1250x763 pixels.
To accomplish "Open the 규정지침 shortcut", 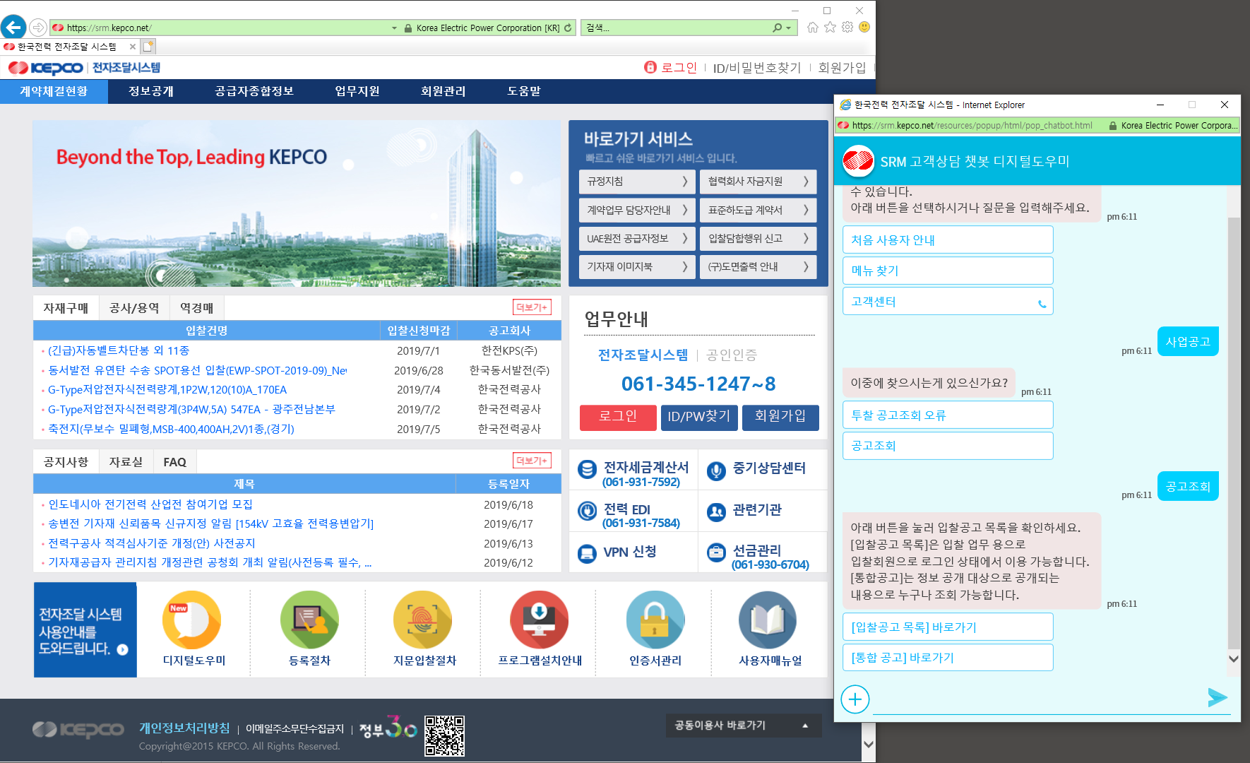I will [637, 182].
